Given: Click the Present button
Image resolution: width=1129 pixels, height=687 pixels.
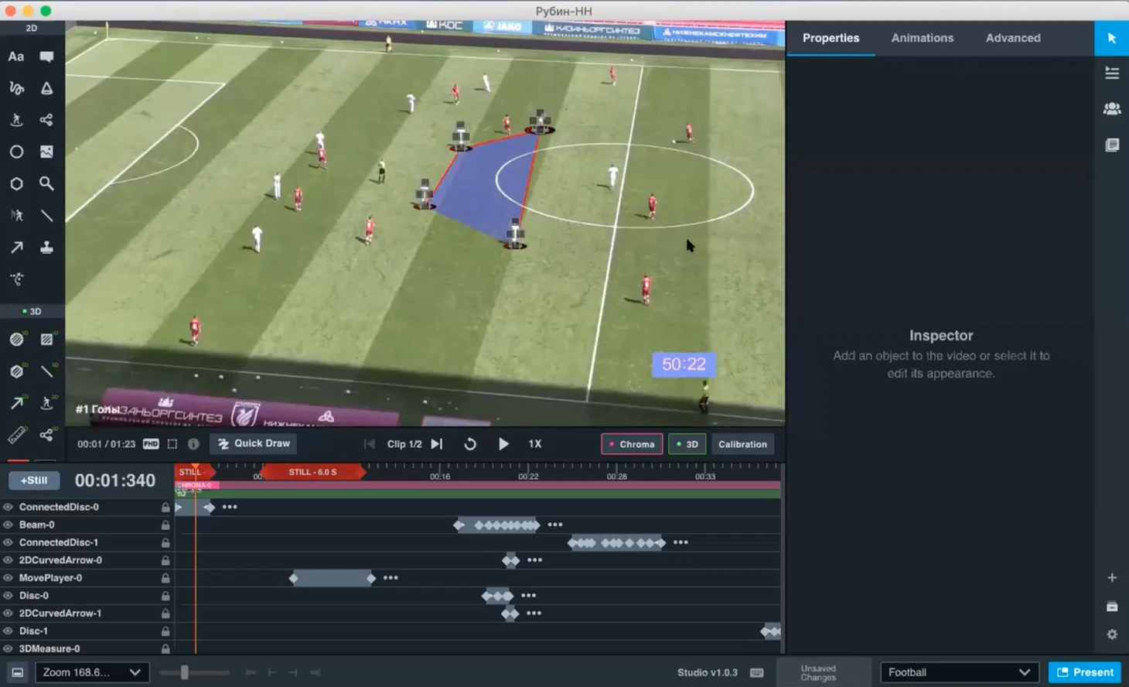Looking at the screenshot, I should (1085, 672).
